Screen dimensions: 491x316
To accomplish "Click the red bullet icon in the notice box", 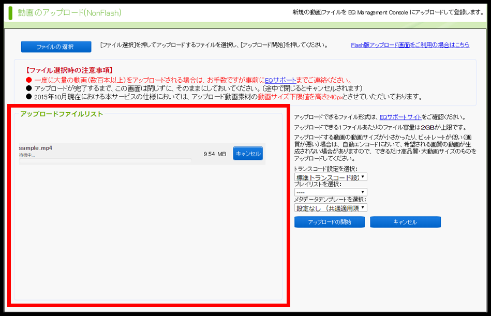I will (x=29, y=81).
